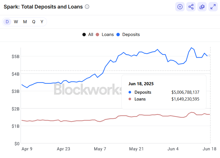
Task: Click the May 7 axis label
Action: (x=100, y=149)
